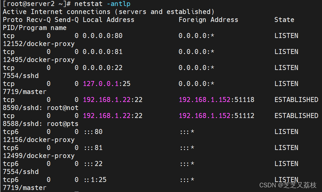Click the 0.0.0.0:80 local address

(x=103, y=36)
